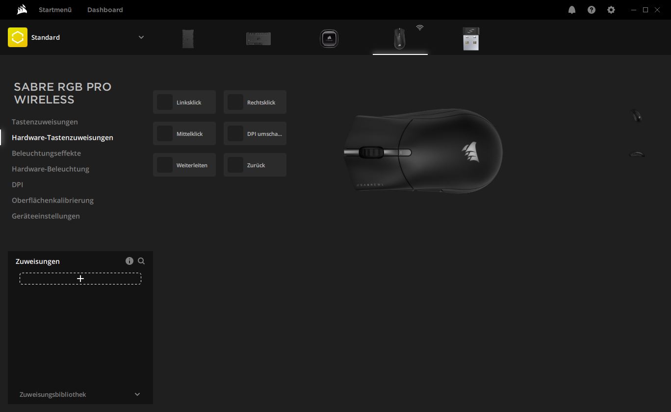Screen dimensions: 671x412
Task: Select the Rechtsklick button assignment
Action: [x=255, y=102]
